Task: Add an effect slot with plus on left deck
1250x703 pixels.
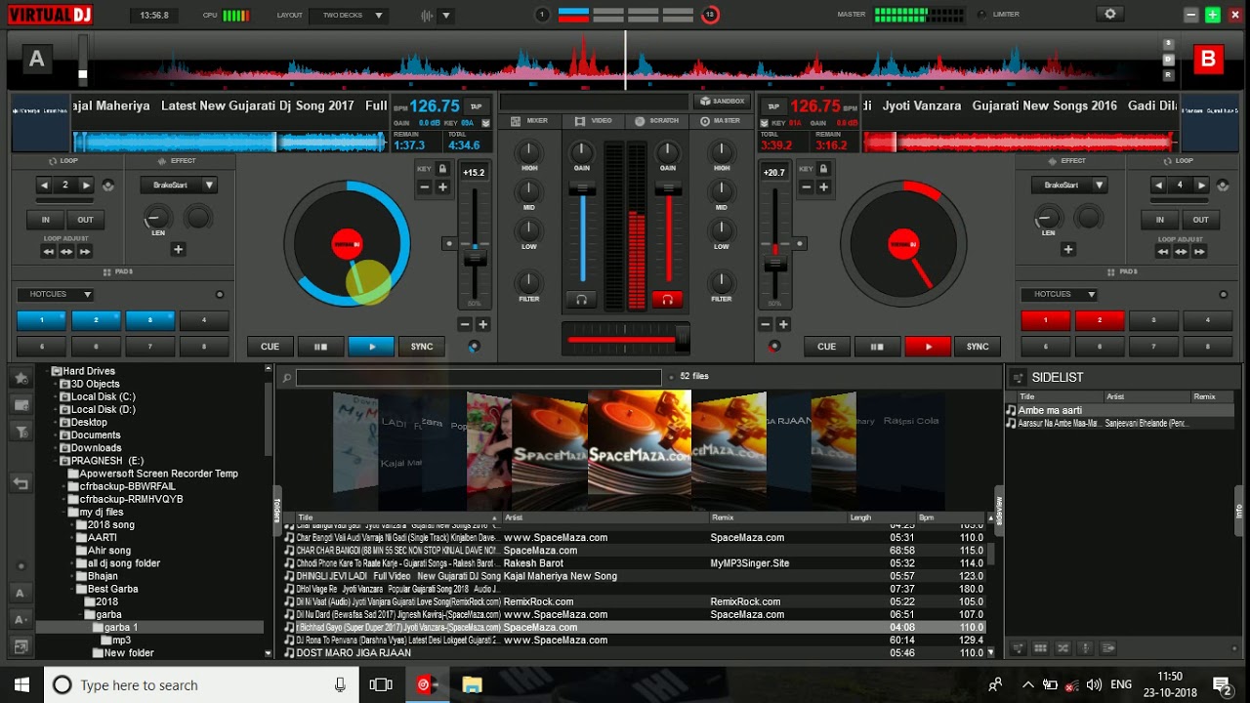Action: pyautogui.click(x=178, y=250)
